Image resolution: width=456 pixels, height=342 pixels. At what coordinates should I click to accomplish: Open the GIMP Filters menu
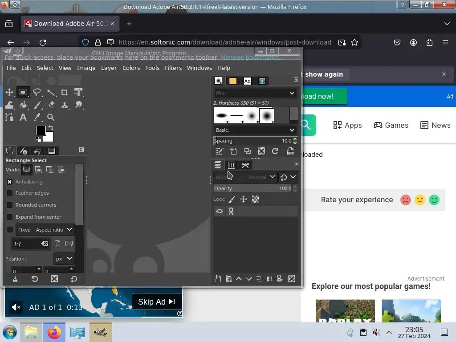[x=173, y=68]
